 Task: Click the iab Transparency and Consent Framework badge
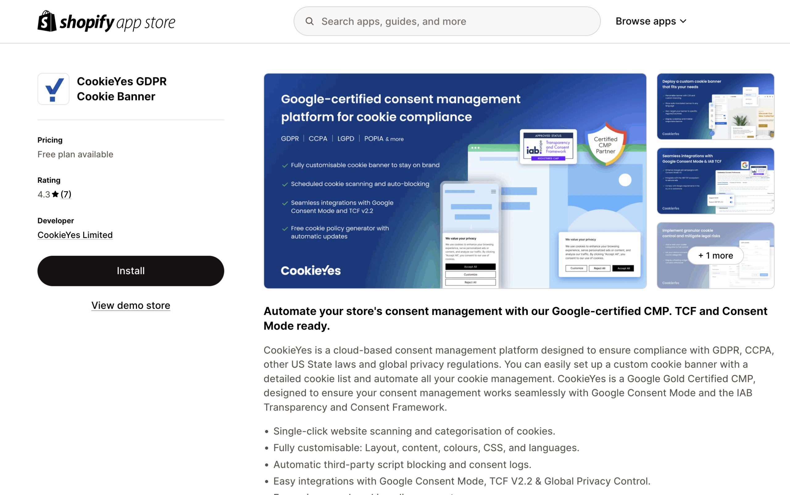(548, 146)
